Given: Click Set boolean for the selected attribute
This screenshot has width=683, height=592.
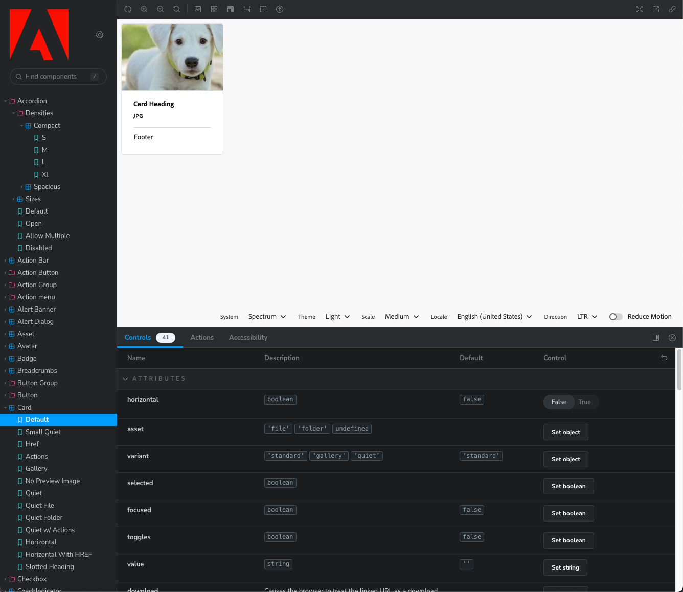Looking at the screenshot, I should 568,486.
